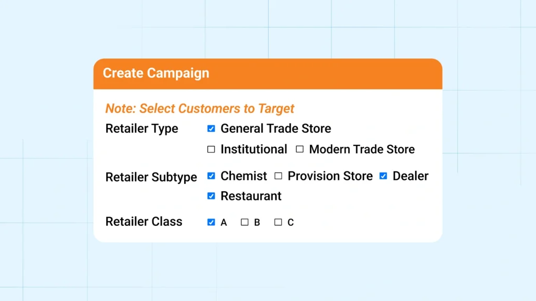Click the Select Customers to Target note
Screen dimensions: 536x301
pos(199,108)
